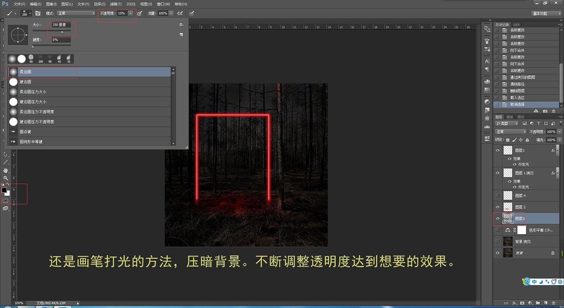Open the brush panel toggle icon

click(x=38, y=13)
